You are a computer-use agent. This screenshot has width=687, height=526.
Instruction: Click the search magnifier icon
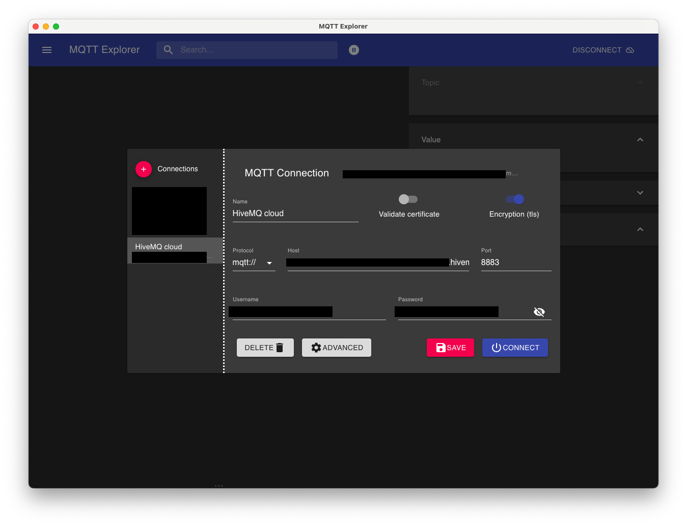pos(168,50)
